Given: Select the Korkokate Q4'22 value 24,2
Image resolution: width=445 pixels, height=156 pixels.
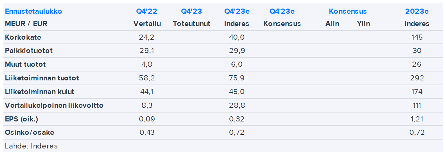Looking at the screenshot, I should click(147, 37).
